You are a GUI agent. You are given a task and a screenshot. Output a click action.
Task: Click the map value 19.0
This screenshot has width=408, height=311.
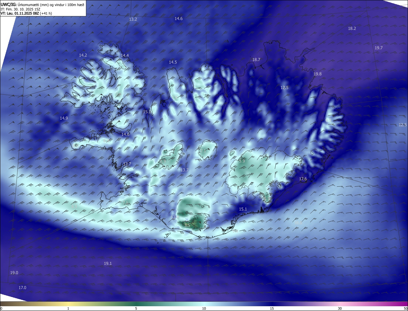(14, 273)
